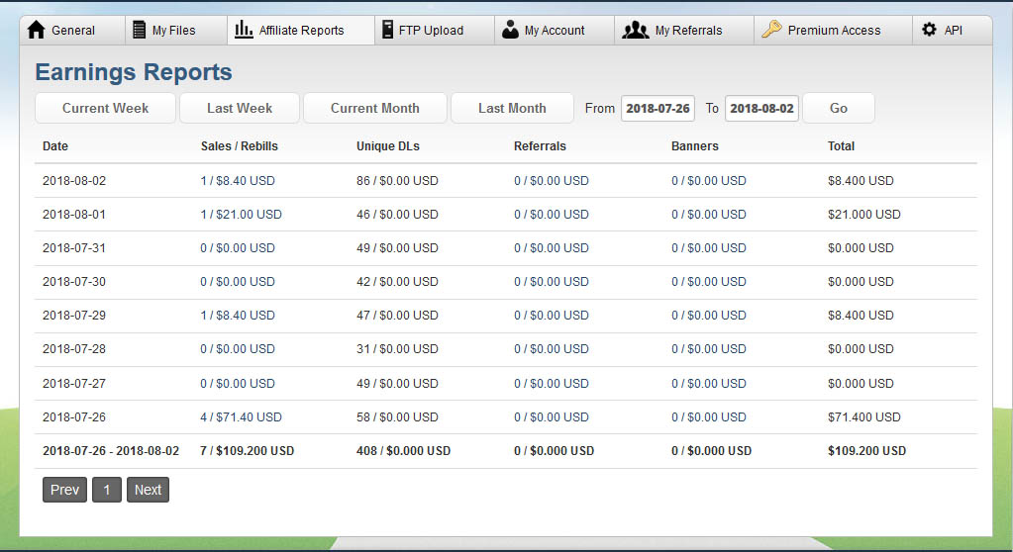Click the My Account person icon
Image resolution: width=1013 pixels, height=552 pixels.
510,30
